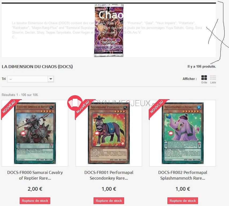Click Rupture de stock under Splashmammoth
The width and height of the screenshot is (229, 206).
click(x=183, y=201)
